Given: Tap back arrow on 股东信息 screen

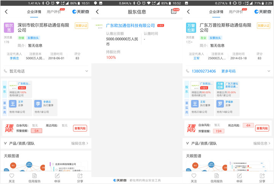Looking at the screenshot, I should [x=97, y=12].
